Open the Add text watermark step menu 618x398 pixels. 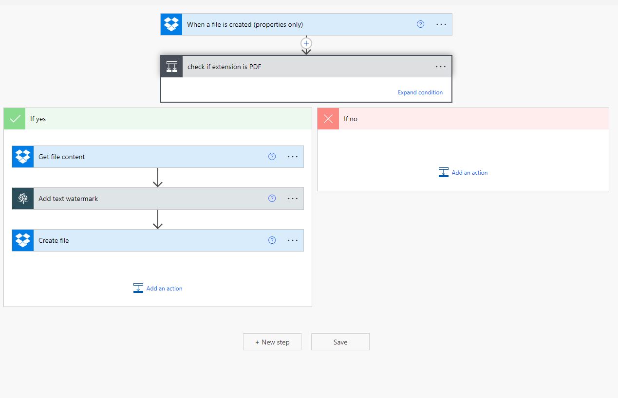point(293,198)
